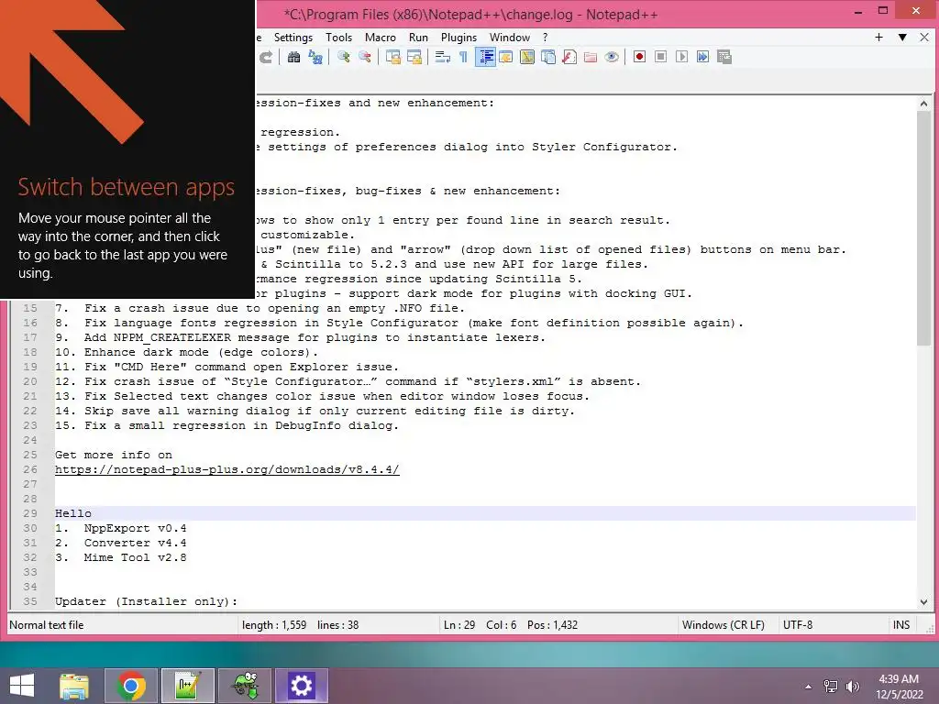Expand the opened files drop-down arrow
Image resolution: width=939 pixels, height=704 pixels.
pyautogui.click(x=902, y=37)
